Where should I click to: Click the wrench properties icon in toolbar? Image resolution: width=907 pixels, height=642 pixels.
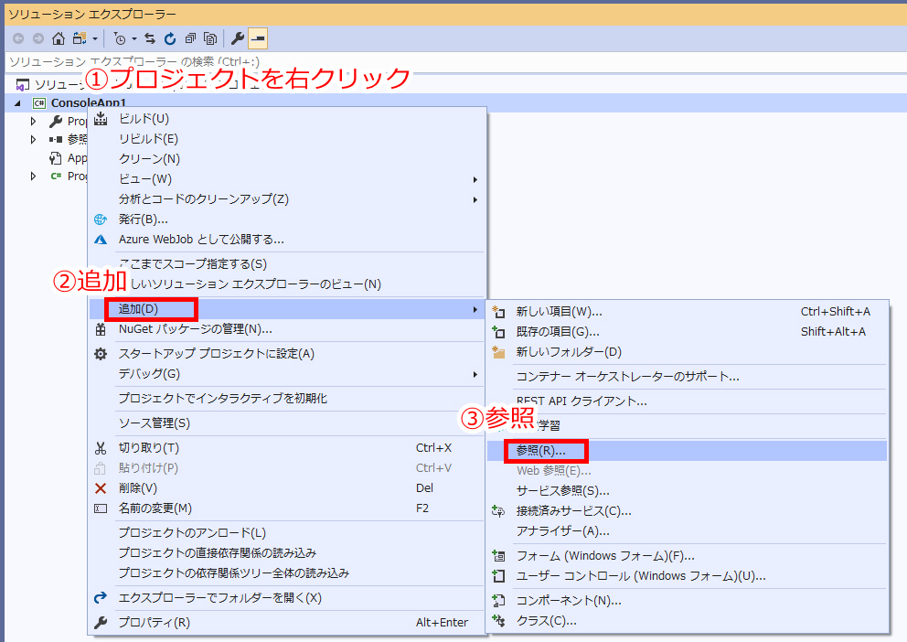pyautogui.click(x=237, y=38)
